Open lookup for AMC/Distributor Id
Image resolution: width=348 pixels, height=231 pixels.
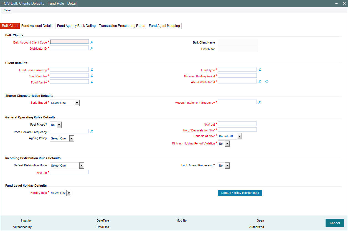pyautogui.click(x=260, y=82)
